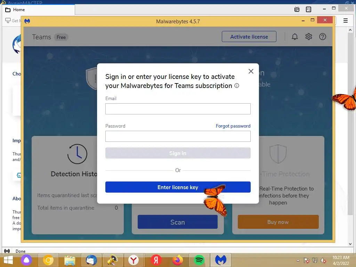Show hidden system tray icons
The image size is (356, 267).
click(x=298, y=260)
